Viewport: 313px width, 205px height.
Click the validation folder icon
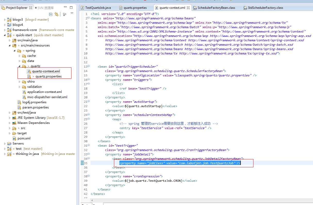[x=24, y=87]
